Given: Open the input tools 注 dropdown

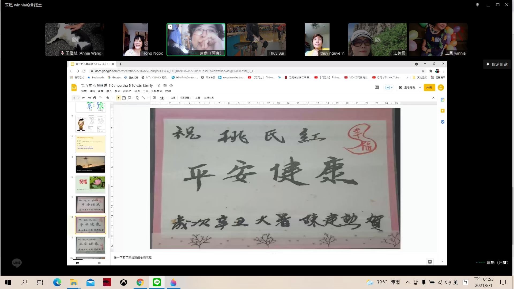Looking at the screenshot, I should coord(163,98).
